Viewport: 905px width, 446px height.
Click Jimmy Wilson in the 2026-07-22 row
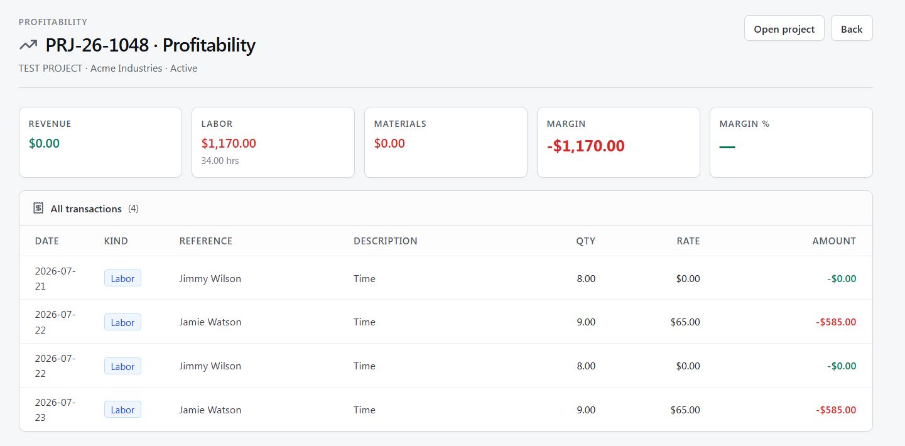(x=210, y=366)
